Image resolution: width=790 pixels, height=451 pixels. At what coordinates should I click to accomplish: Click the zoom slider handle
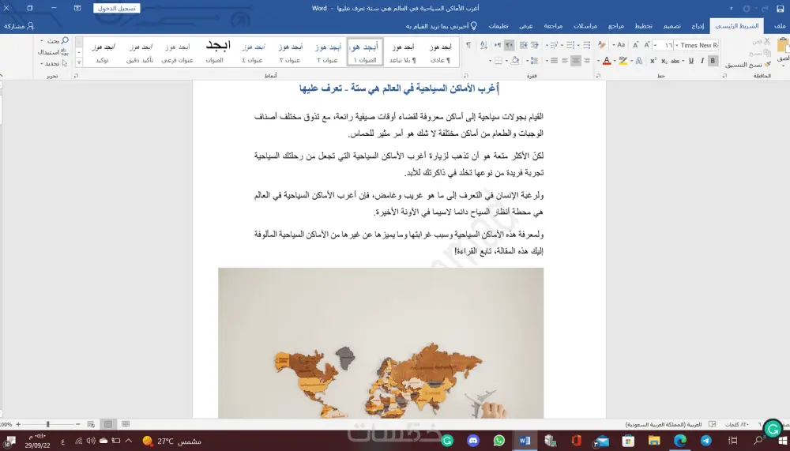tap(48, 424)
